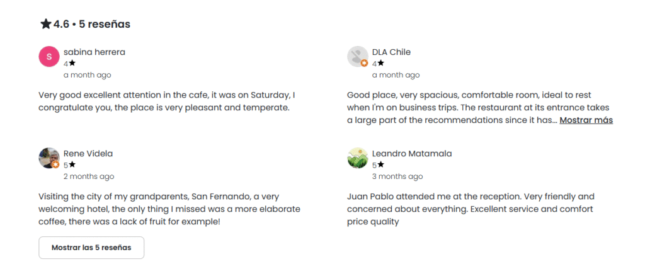Click Leandro Matamala's landscape avatar
The width and height of the screenshot is (645, 271).
(357, 158)
